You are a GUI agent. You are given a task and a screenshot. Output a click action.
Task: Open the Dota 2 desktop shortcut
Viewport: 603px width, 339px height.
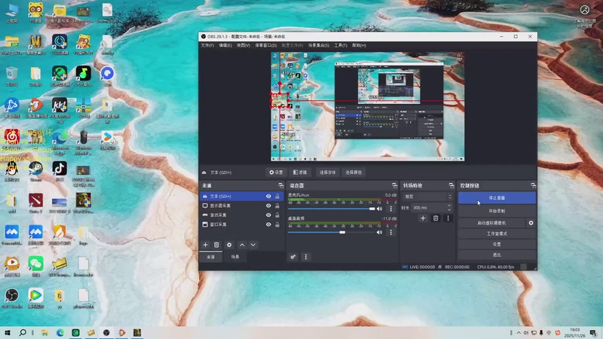[35, 203]
